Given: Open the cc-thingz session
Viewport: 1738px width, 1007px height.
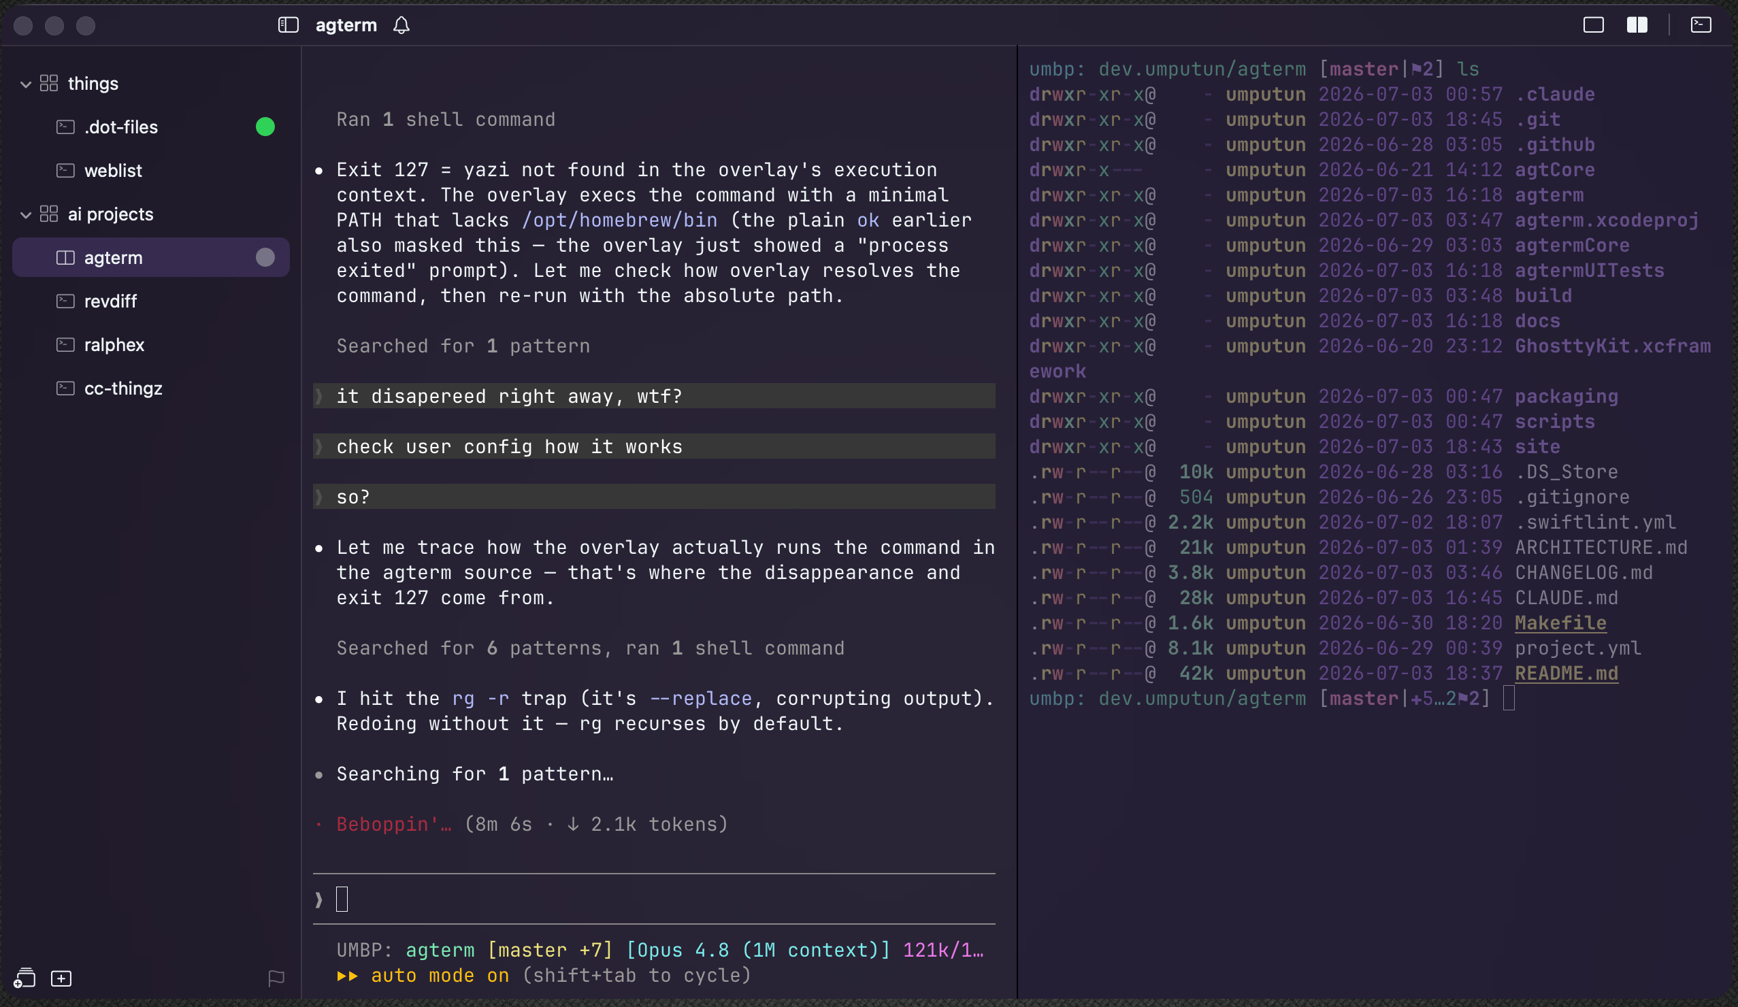Looking at the screenshot, I should click(x=151, y=388).
